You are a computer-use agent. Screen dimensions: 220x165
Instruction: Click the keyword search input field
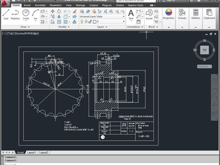[x=136, y=1]
